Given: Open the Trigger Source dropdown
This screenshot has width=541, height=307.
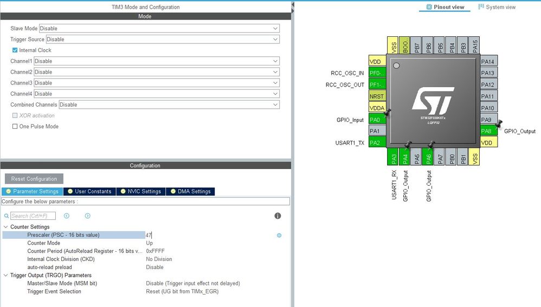Looking at the screenshot, I should (x=163, y=40).
